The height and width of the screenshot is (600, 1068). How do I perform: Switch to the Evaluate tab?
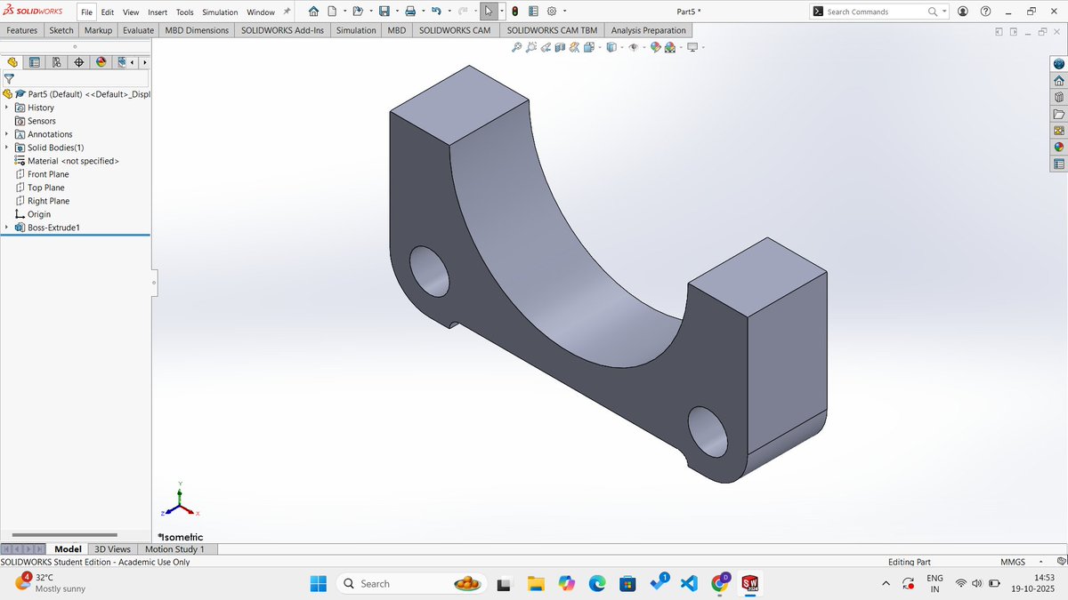point(139,30)
